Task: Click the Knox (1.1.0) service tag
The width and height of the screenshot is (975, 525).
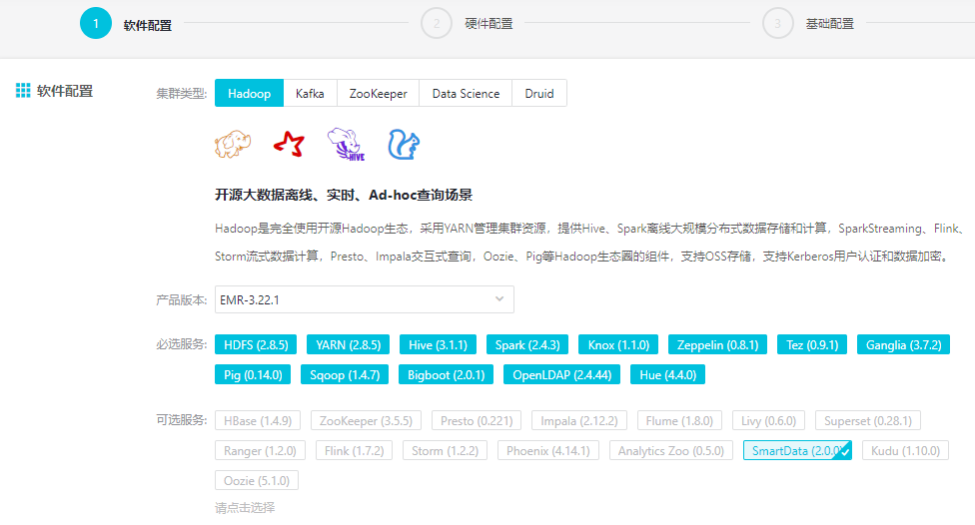Action: click(618, 344)
